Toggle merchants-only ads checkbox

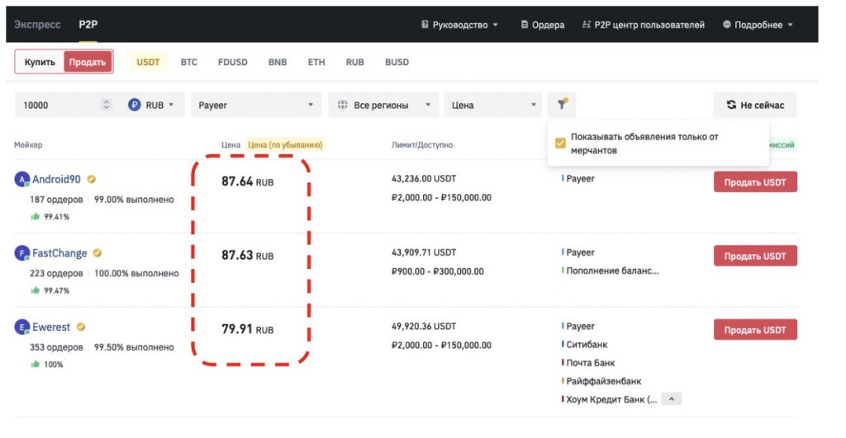coord(561,144)
